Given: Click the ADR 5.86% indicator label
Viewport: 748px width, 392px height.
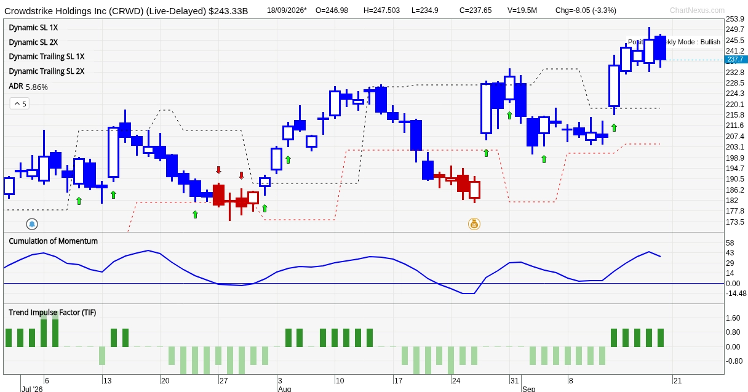Looking at the screenshot, I should pyautogui.click(x=28, y=87).
